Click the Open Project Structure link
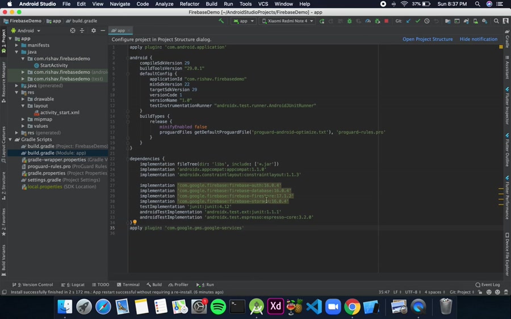Screen dimensions: 511x319 tap(428, 39)
